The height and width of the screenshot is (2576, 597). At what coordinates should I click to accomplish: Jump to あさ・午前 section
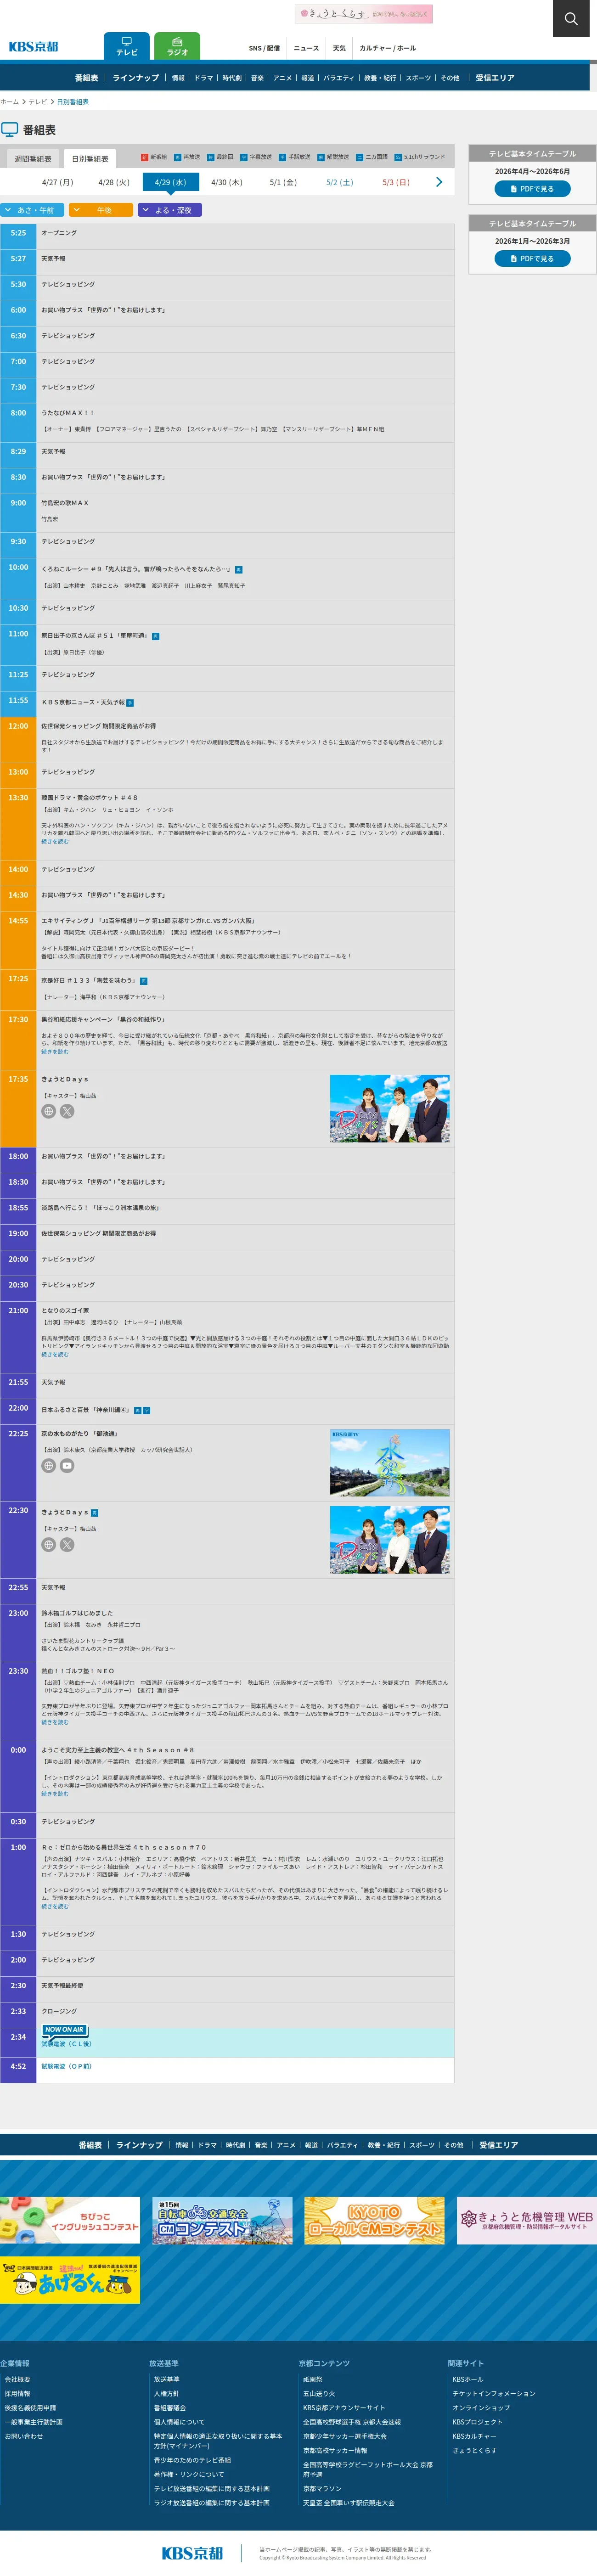coord(33,210)
